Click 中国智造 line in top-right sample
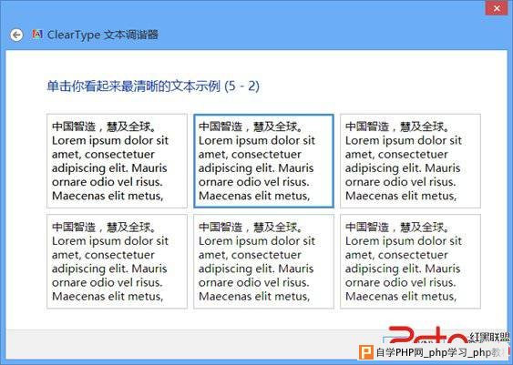The height and width of the screenshot is (365, 513). 398,127
